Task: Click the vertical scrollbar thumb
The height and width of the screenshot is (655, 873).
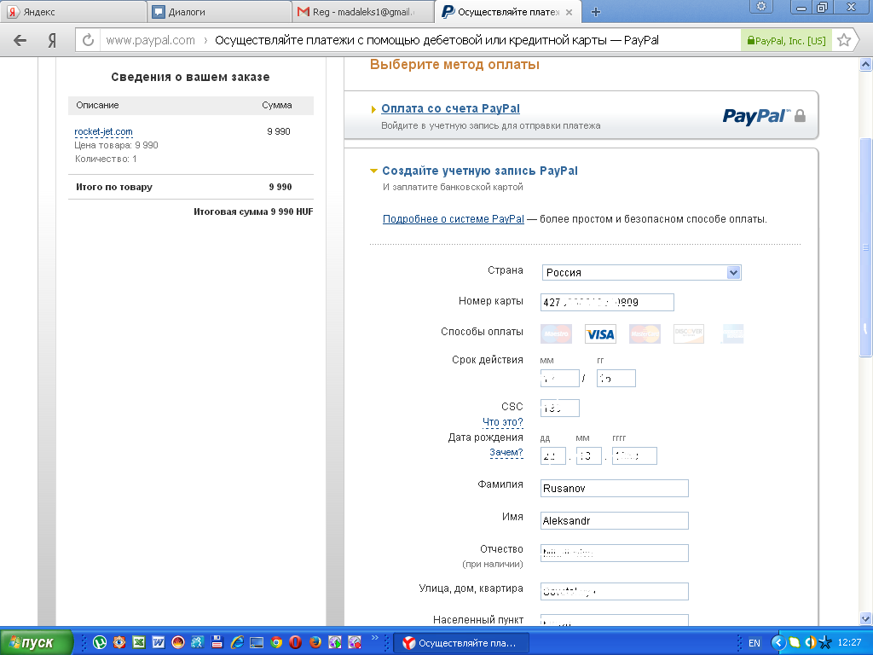Action: tap(866, 247)
